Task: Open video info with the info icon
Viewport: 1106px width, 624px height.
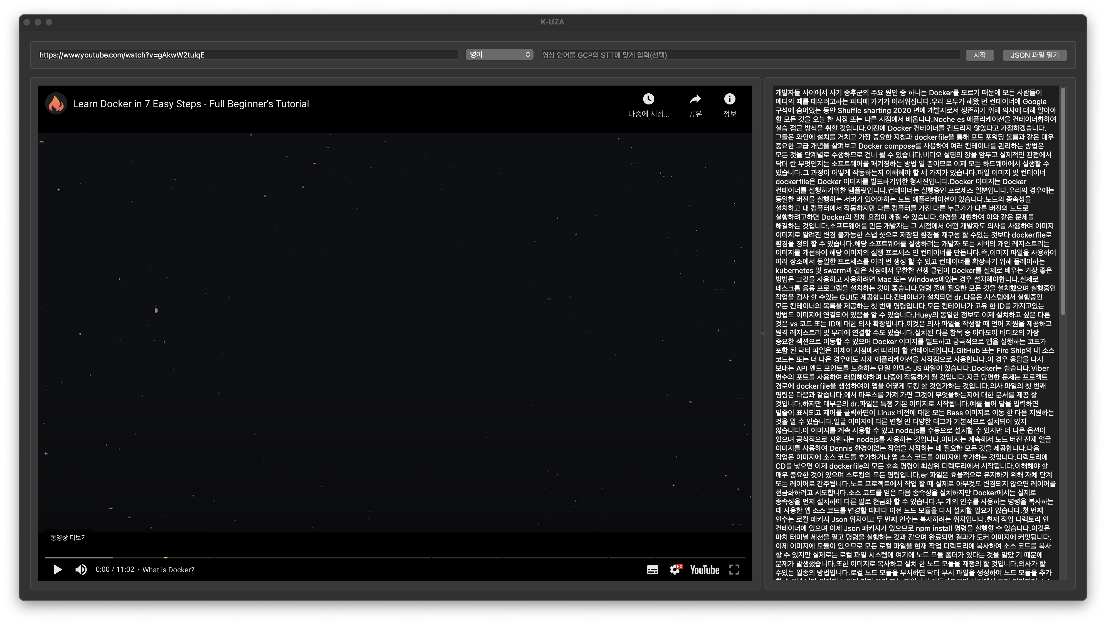Action: pos(729,99)
